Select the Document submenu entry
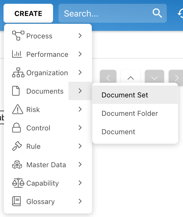The width and height of the screenshot is (183, 217). click(x=118, y=132)
